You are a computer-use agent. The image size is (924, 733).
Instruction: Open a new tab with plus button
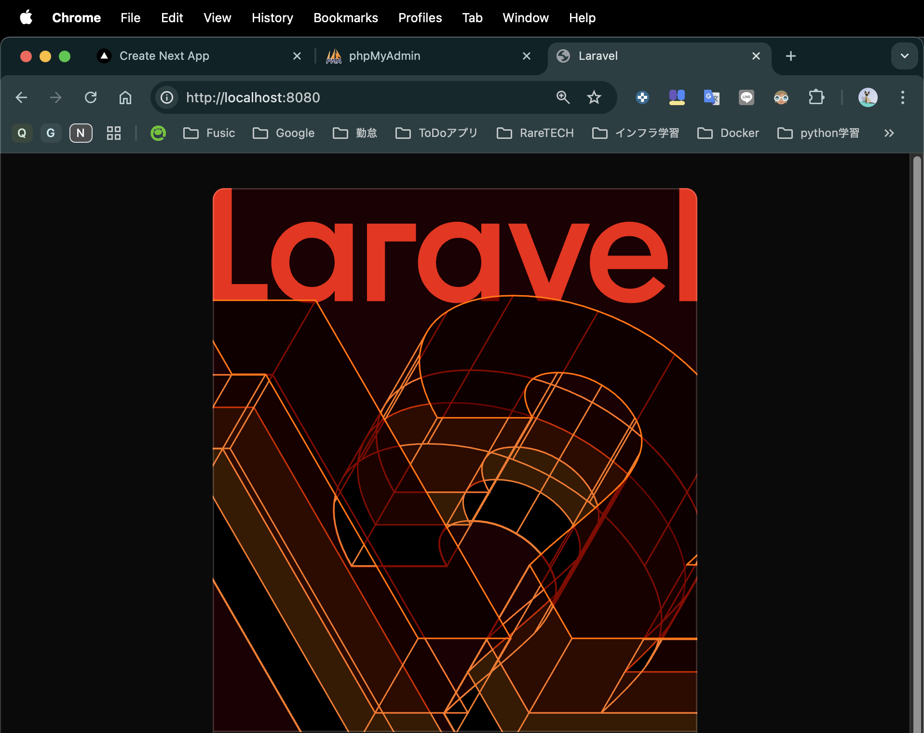791,56
